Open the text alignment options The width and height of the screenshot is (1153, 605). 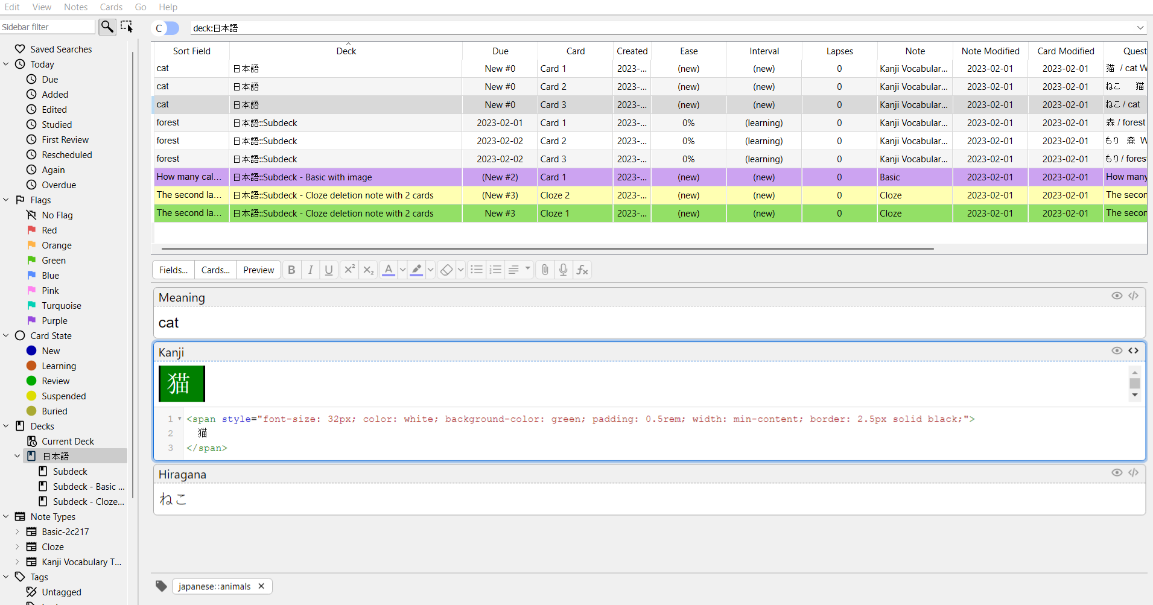(519, 270)
